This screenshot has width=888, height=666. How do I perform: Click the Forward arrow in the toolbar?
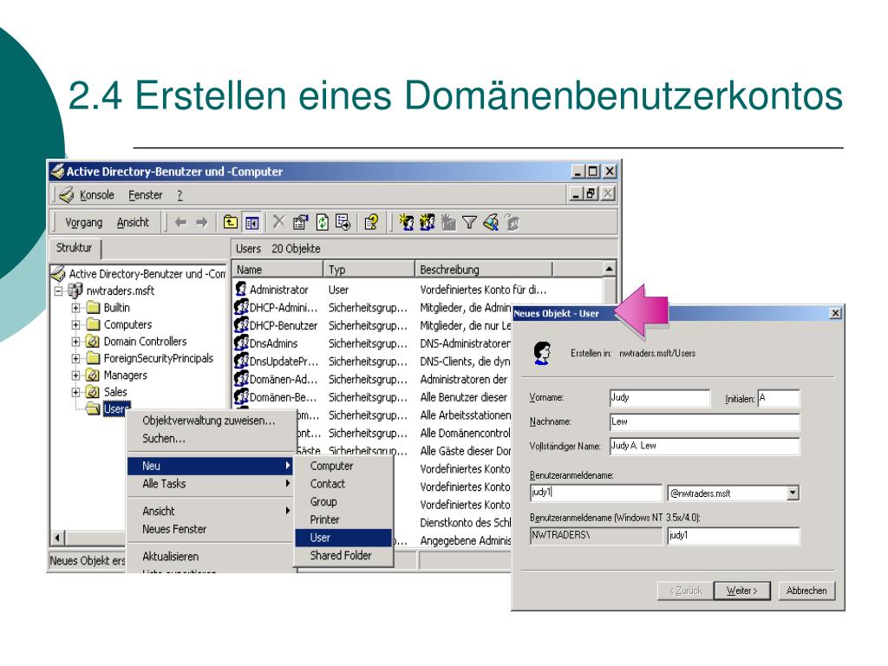coord(201,222)
